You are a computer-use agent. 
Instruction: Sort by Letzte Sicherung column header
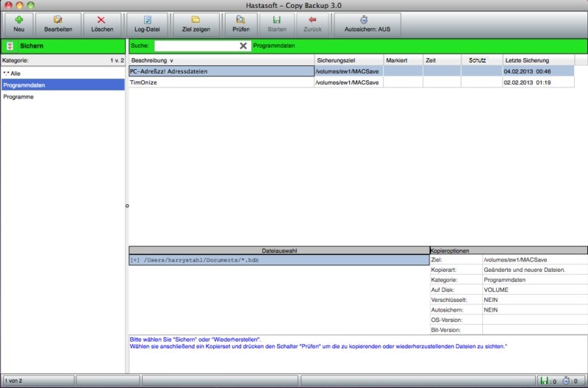[x=537, y=60]
